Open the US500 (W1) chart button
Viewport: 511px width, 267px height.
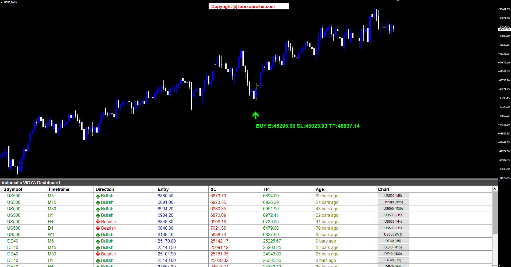(x=393, y=234)
